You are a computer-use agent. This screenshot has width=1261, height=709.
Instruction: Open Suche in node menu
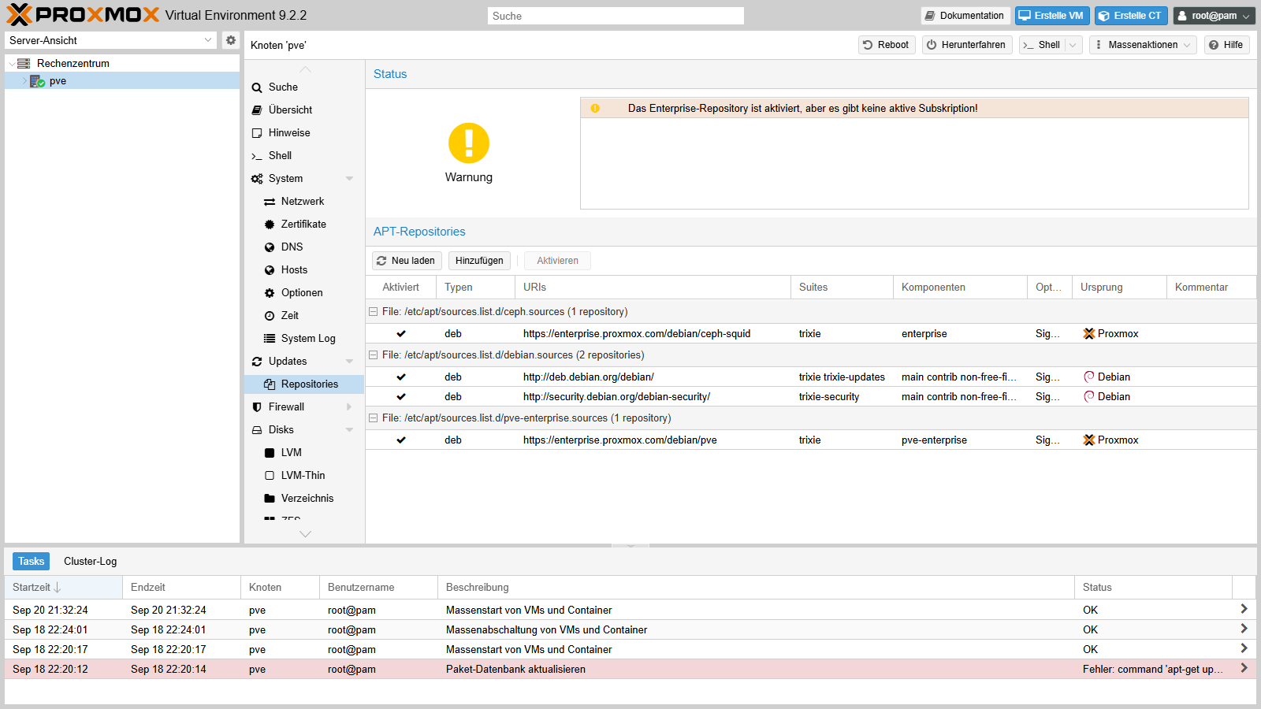[x=304, y=87]
